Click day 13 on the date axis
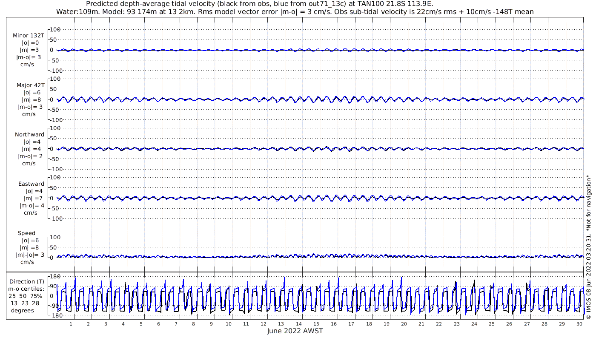Image resolution: width=596 pixels, height=340 pixels. (x=281, y=324)
